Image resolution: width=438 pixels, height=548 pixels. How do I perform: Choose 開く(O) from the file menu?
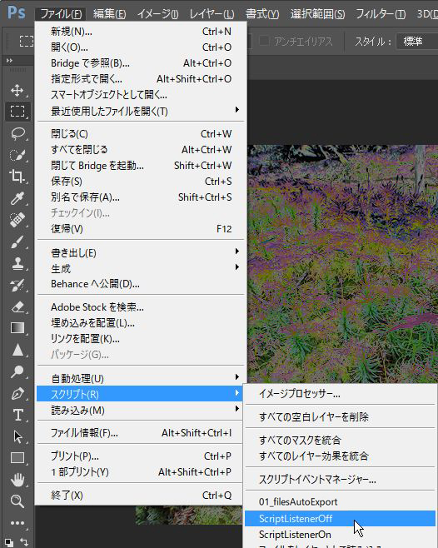click(x=142, y=47)
